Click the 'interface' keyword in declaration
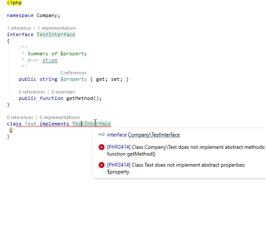Image resolution: width=266 pixels, height=233 pixels. tap(20, 34)
